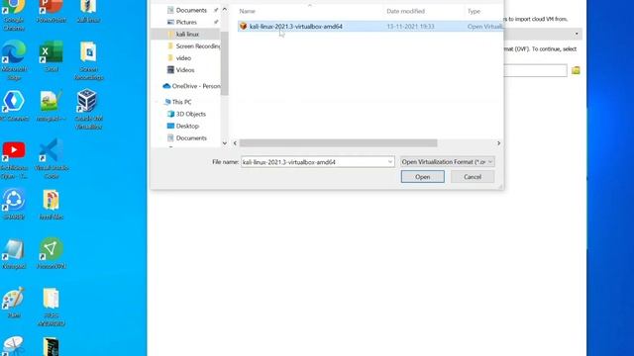The height and width of the screenshot is (356, 634).
Task: Open 3D Objects under This PC
Action: click(190, 115)
